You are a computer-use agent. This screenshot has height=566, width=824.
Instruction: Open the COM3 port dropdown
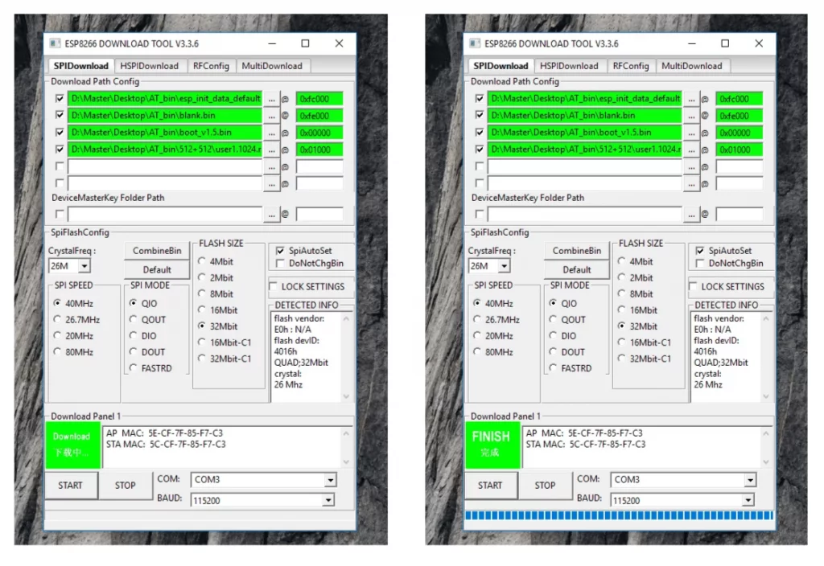[330, 479]
